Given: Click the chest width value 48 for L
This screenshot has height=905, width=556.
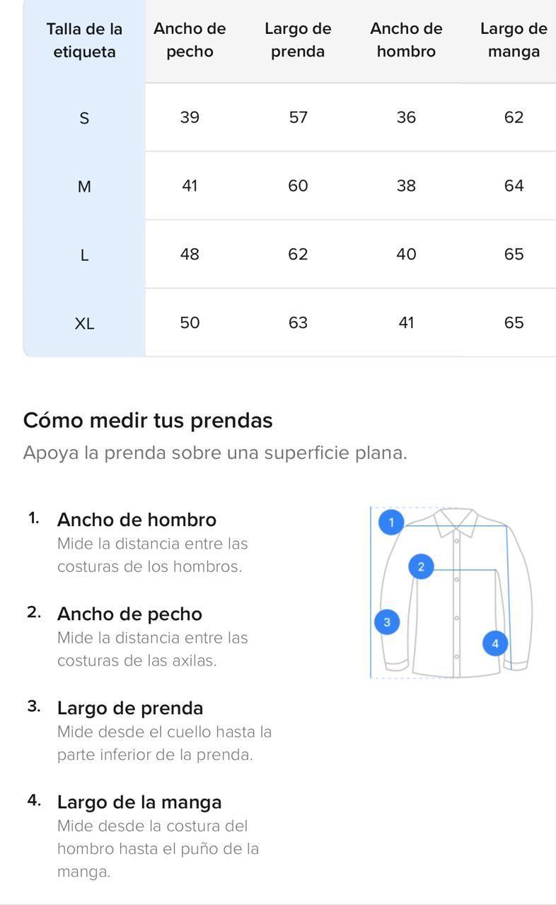Looking at the screenshot, I should click(x=190, y=254).
